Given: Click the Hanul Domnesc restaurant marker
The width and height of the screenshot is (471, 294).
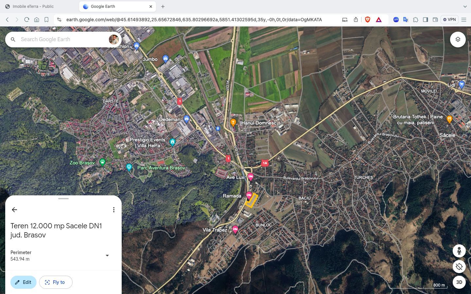Looking at the screenshot, I should tap(233, 123).
